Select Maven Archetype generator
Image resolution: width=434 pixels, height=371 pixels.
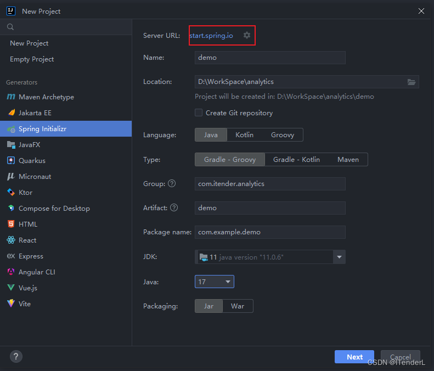66,97
